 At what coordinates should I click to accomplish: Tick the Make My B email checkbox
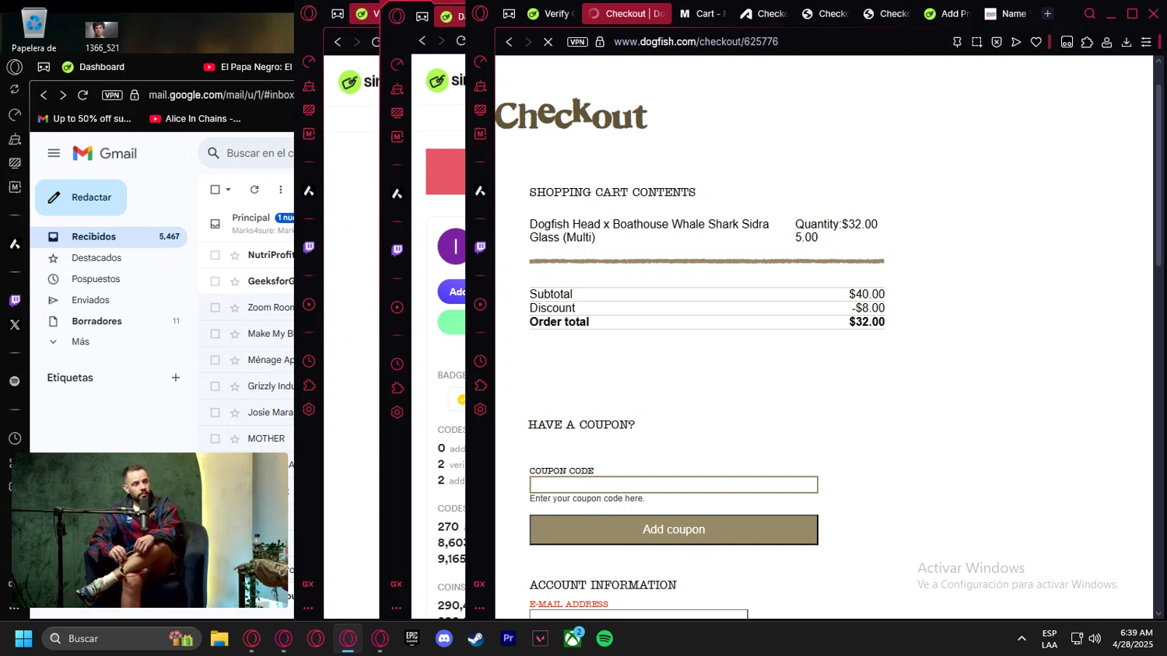[x=216, y=333]
